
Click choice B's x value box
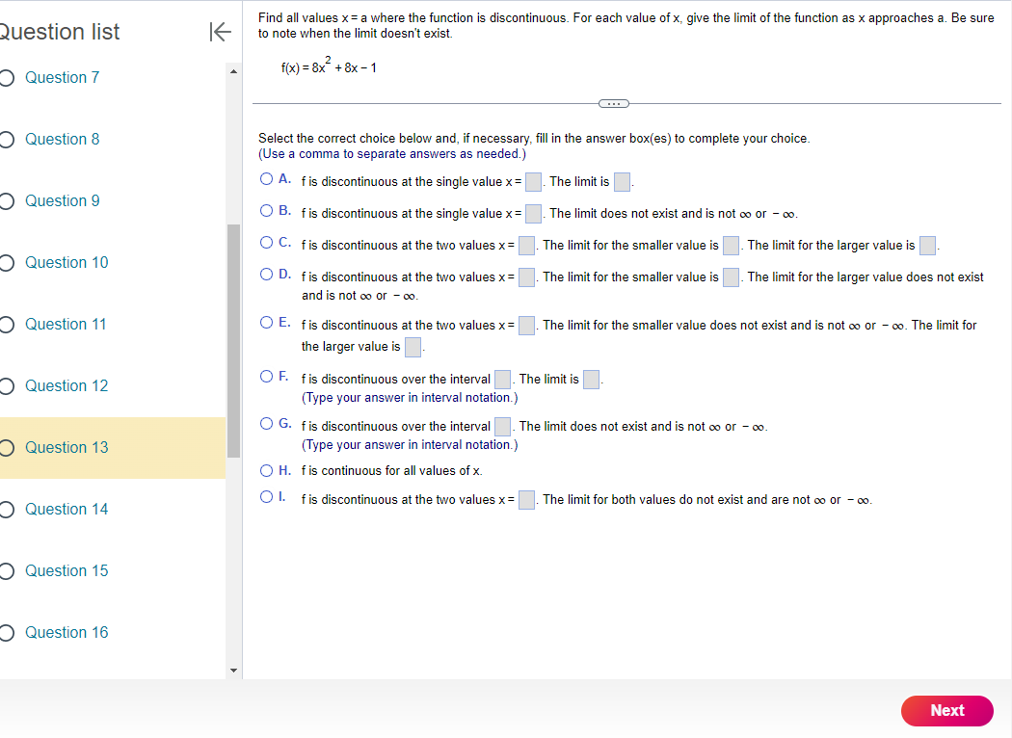pyautogui.click(x=533, y=214)
